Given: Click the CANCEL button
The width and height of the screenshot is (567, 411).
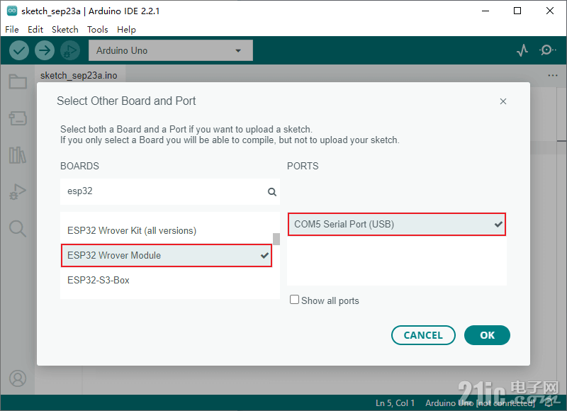Looking at the screenshot, I should point(423,335).
